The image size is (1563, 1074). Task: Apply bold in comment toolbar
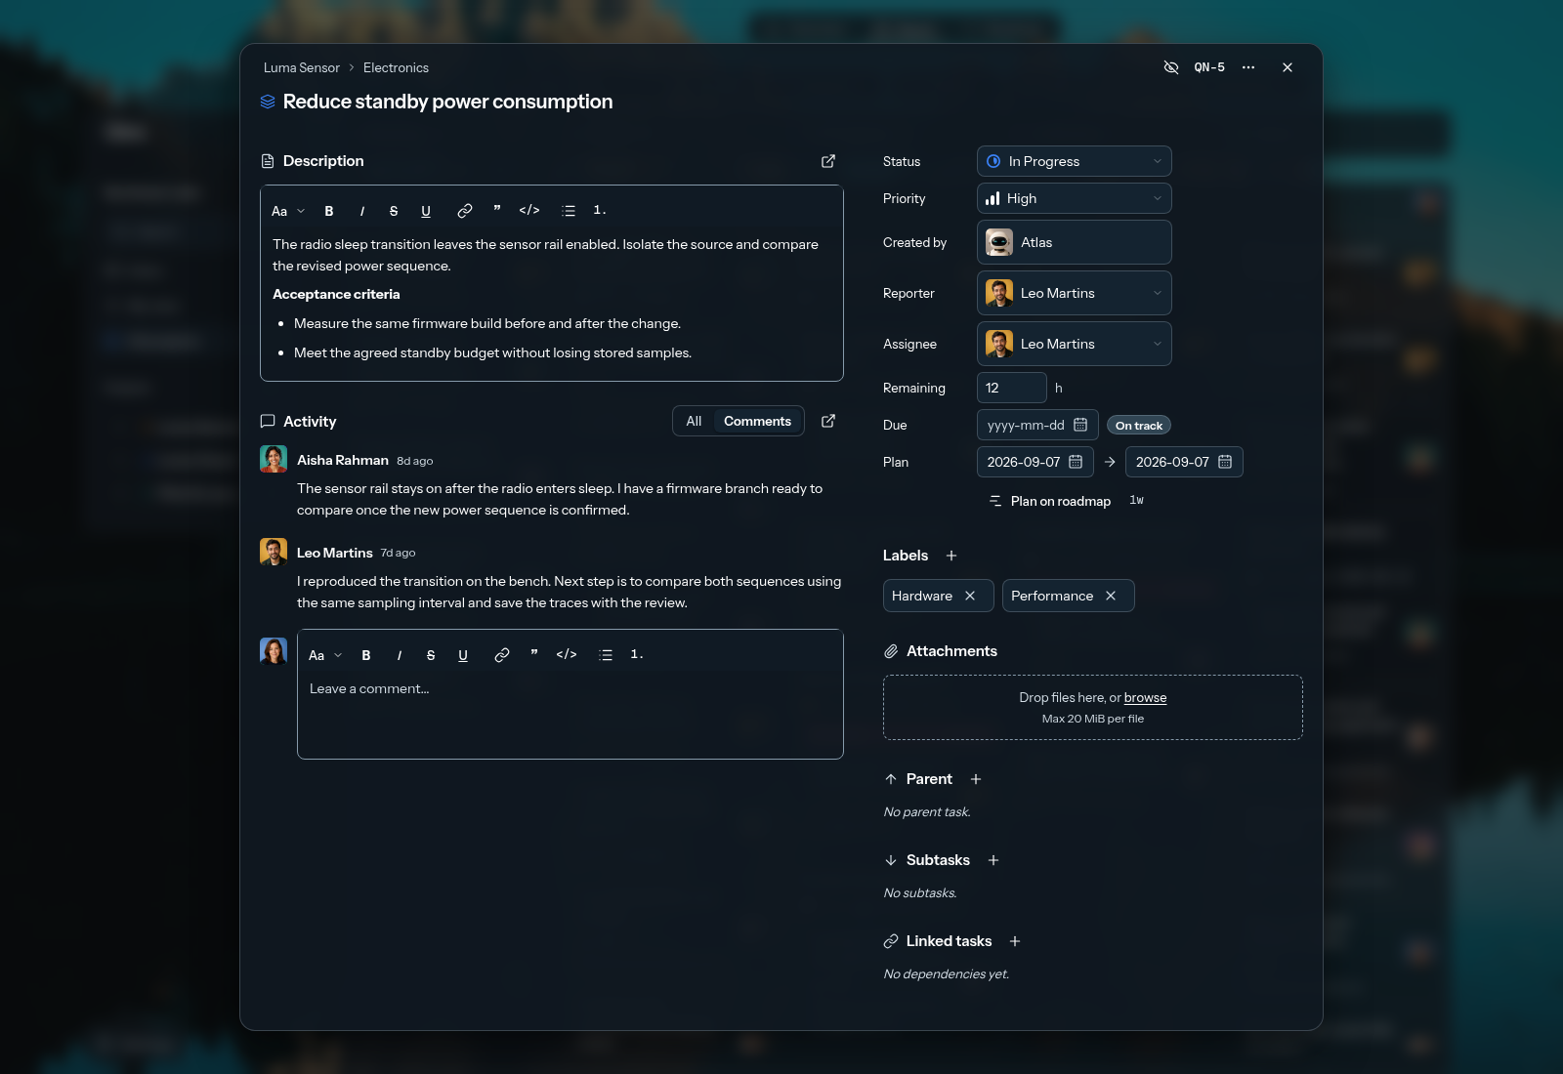pyautogui.click(x=366, y=655)
